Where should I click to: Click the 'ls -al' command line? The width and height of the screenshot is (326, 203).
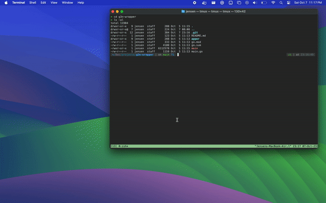tap(118, 20)
